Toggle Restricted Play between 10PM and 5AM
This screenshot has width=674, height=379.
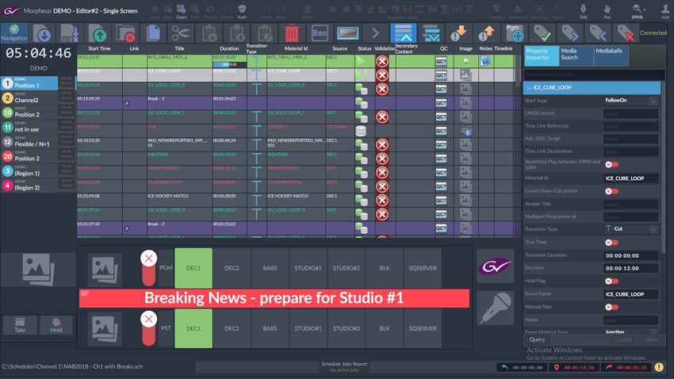pyautogui.click(x=611, y=165)
